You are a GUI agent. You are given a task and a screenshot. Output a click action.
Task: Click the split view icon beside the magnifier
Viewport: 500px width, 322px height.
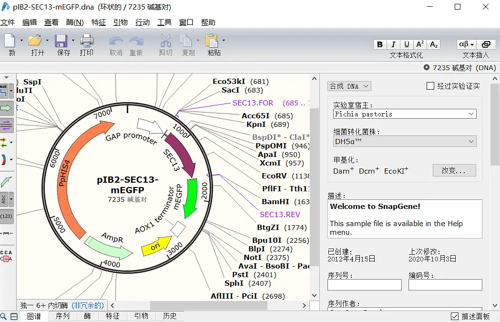(x=14, y=316)
